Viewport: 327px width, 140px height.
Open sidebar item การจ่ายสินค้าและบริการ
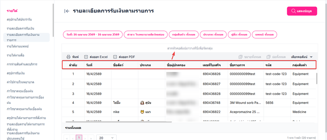22,64
